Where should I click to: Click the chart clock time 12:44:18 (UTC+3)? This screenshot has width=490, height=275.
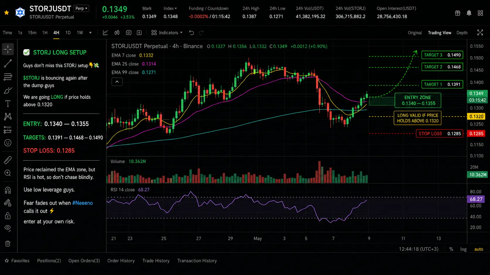coord(418,249)
